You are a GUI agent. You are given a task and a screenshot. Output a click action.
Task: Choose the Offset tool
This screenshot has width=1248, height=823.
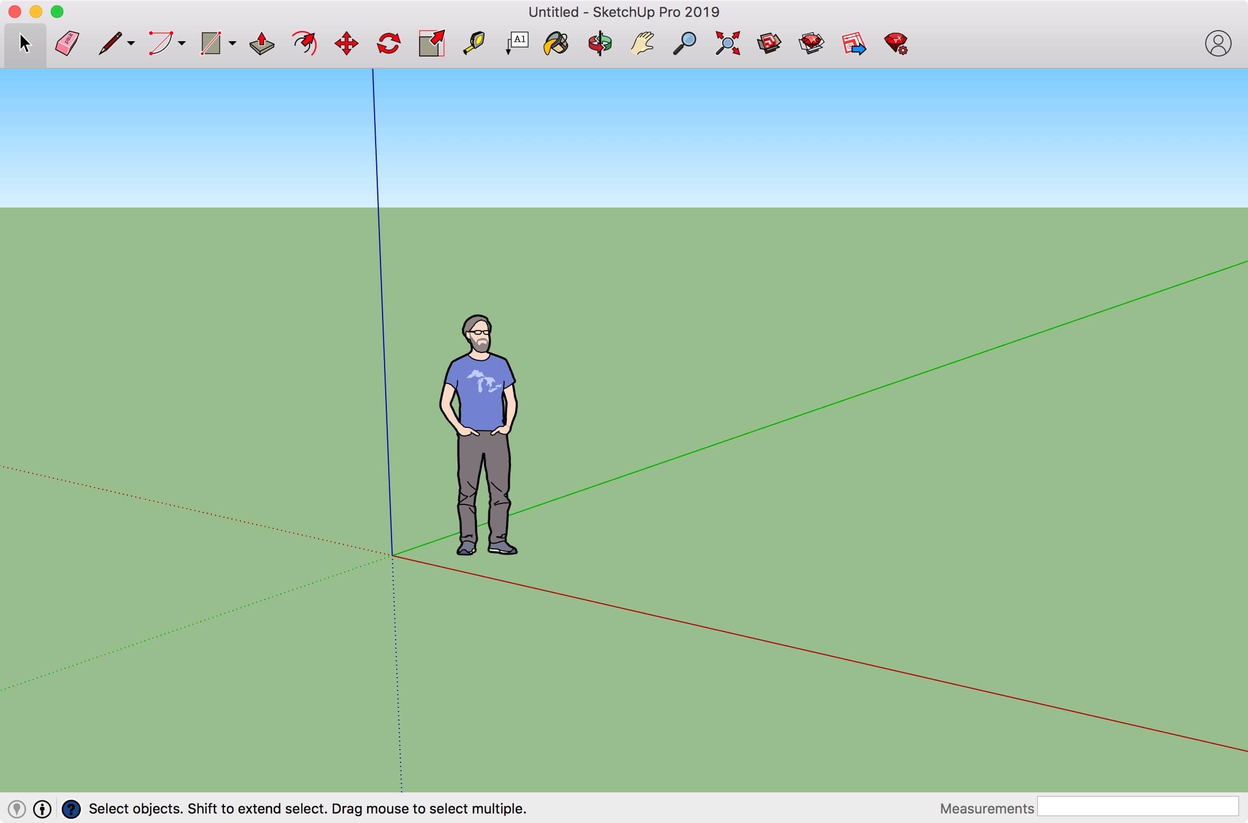pyautogui.click(x=304, y=43)
